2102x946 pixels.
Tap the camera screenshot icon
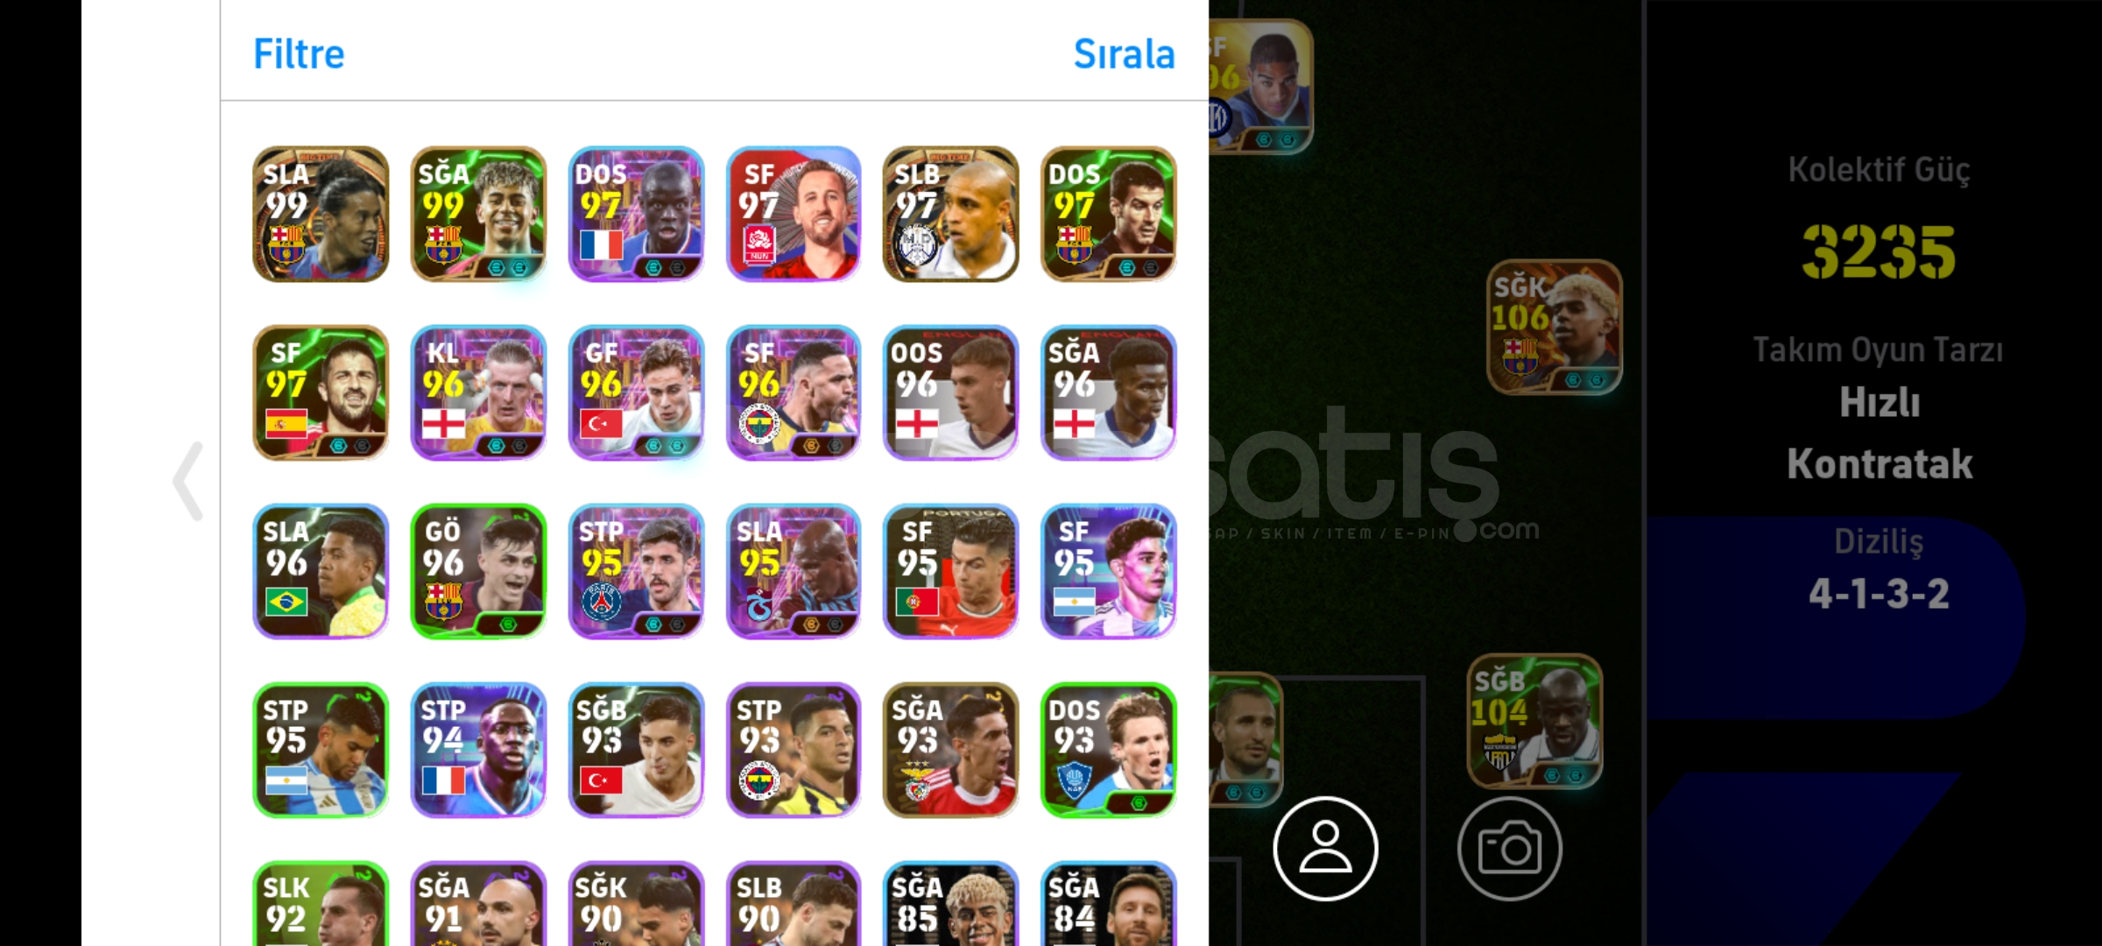tap(1509, 848)
